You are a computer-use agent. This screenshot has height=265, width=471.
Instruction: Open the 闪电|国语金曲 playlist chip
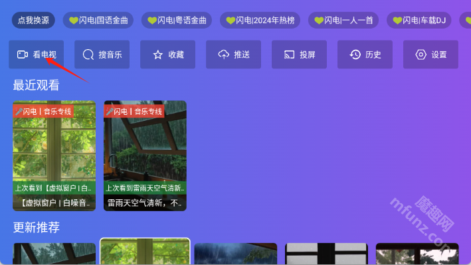click(98, 20)
